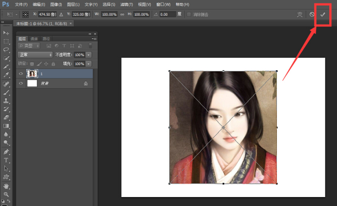
Task: Hide the 背景 layer eye icon
Action: click(21, 83)
